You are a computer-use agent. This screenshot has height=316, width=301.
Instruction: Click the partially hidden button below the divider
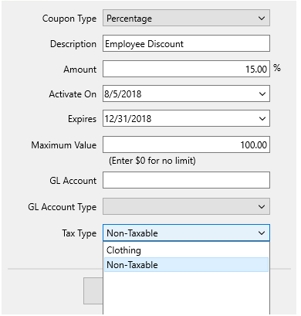(x=93, y=291)
